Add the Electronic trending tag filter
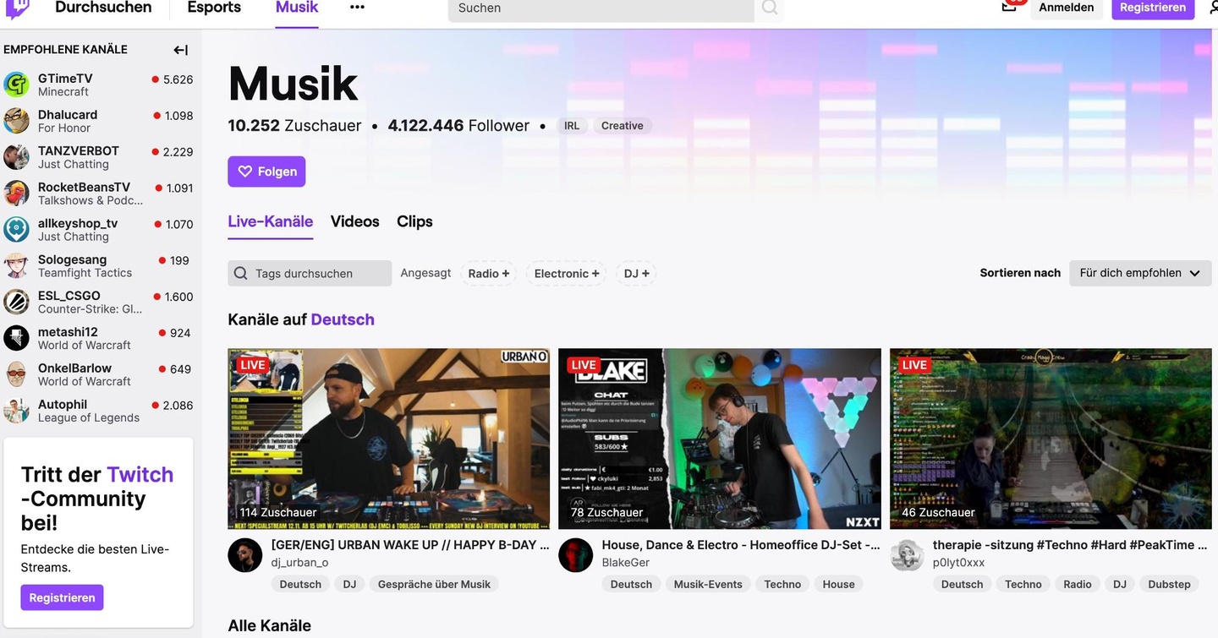The image size is (1218, 638). [x=567, y=273]
